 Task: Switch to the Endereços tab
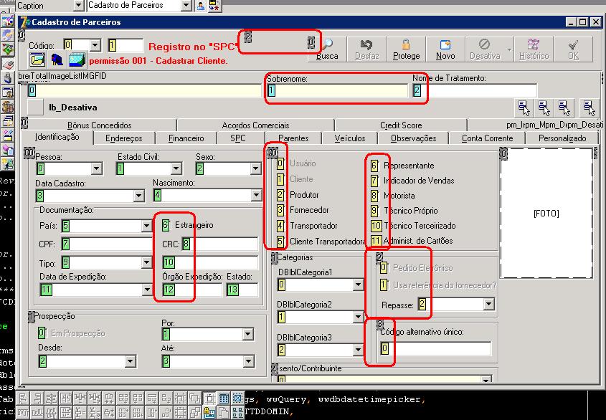(123, 138)
